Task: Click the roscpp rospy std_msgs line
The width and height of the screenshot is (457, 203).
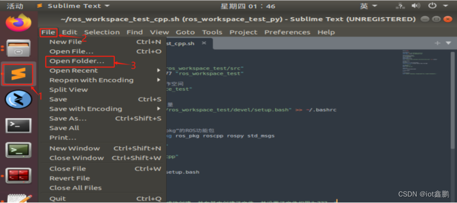Action: click(221, 136)
